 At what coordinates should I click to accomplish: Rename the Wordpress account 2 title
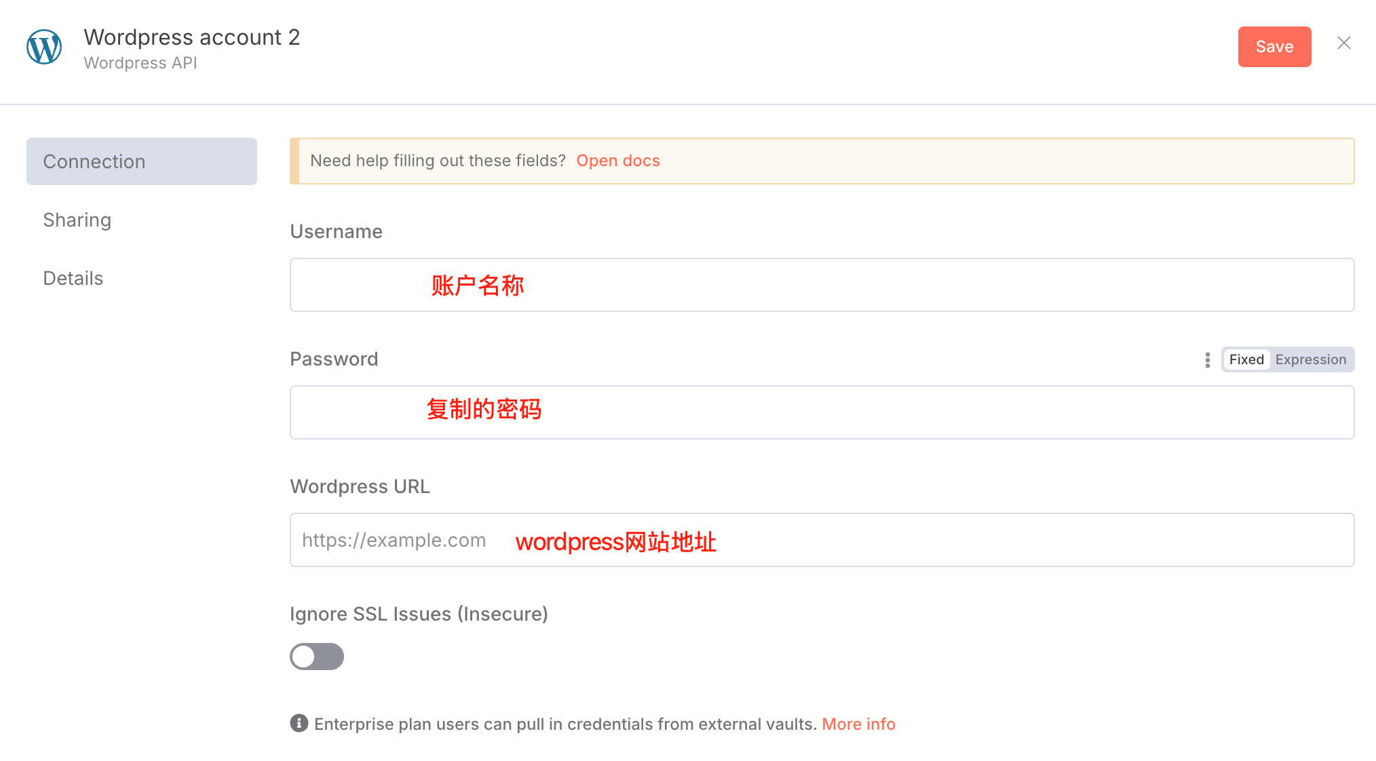[x=192, y=37]
